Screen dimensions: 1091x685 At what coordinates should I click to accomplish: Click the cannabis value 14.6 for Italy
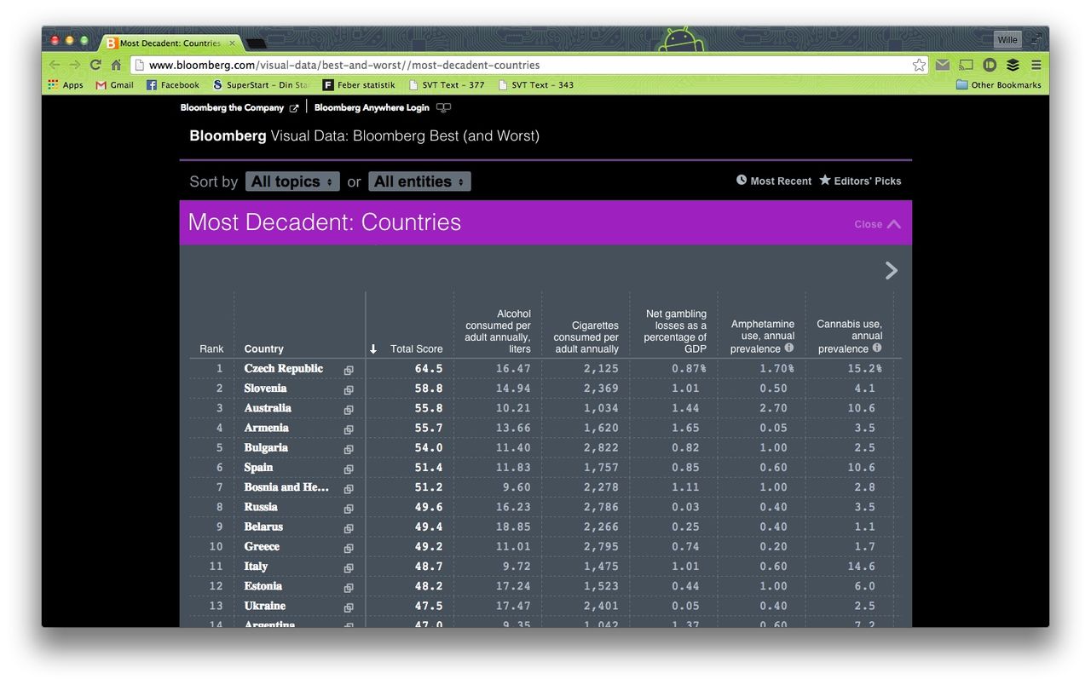click(x=861, y=567)
